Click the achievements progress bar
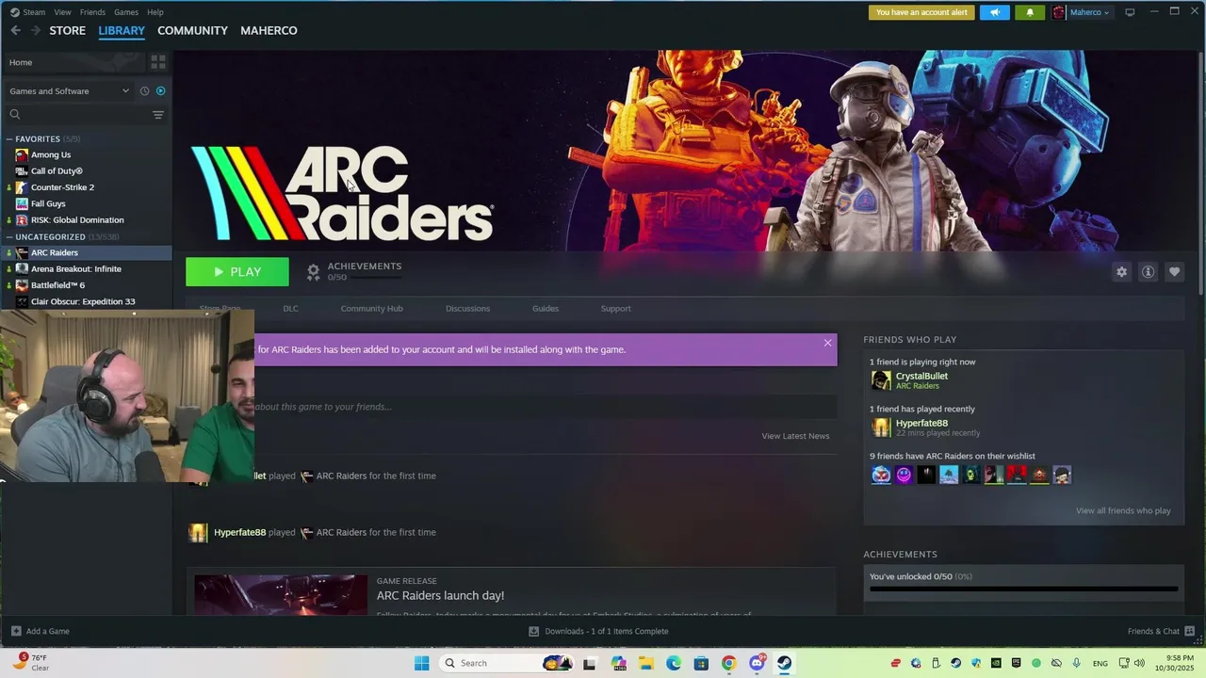The height and width of the screenshot is (678, 1206). pyautogui.click(x=1023, y=589)
